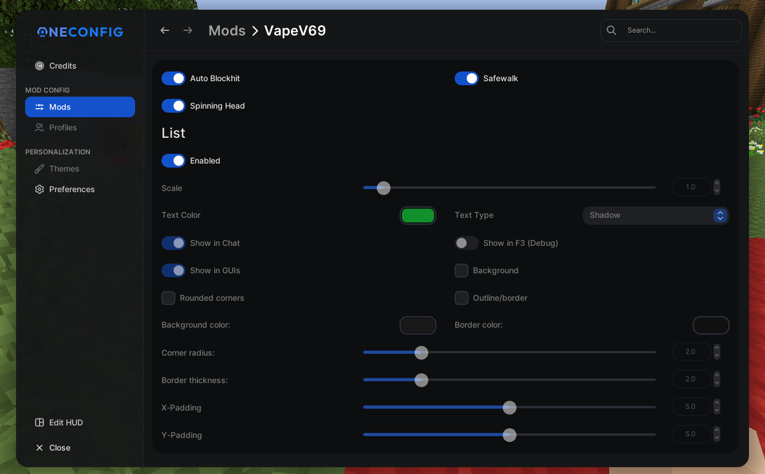Click the Edit HUD layout icon
765x474 pixels.
tap(40, 423)
